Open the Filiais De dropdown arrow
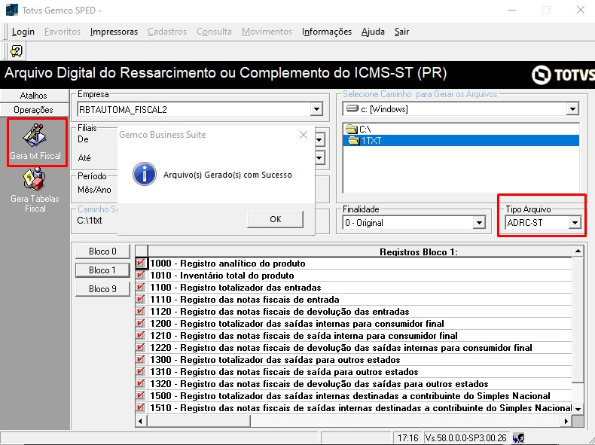 [319, 139]
